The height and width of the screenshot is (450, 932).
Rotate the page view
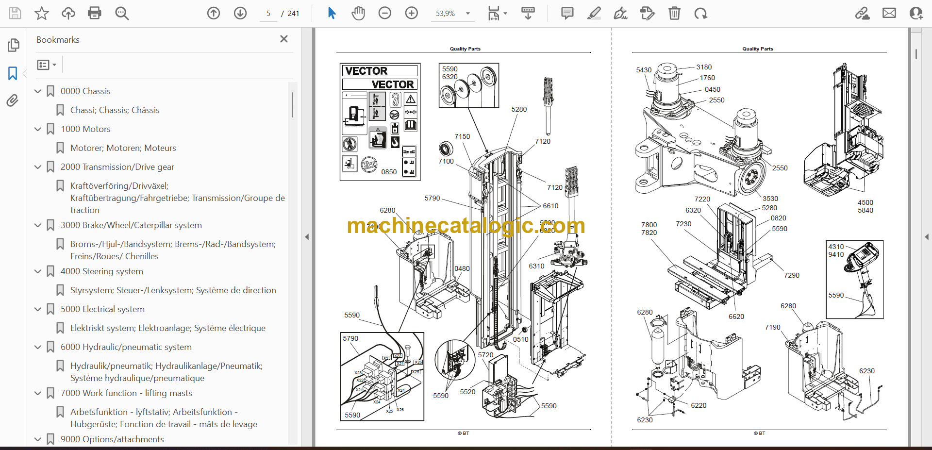click(700, 13)
